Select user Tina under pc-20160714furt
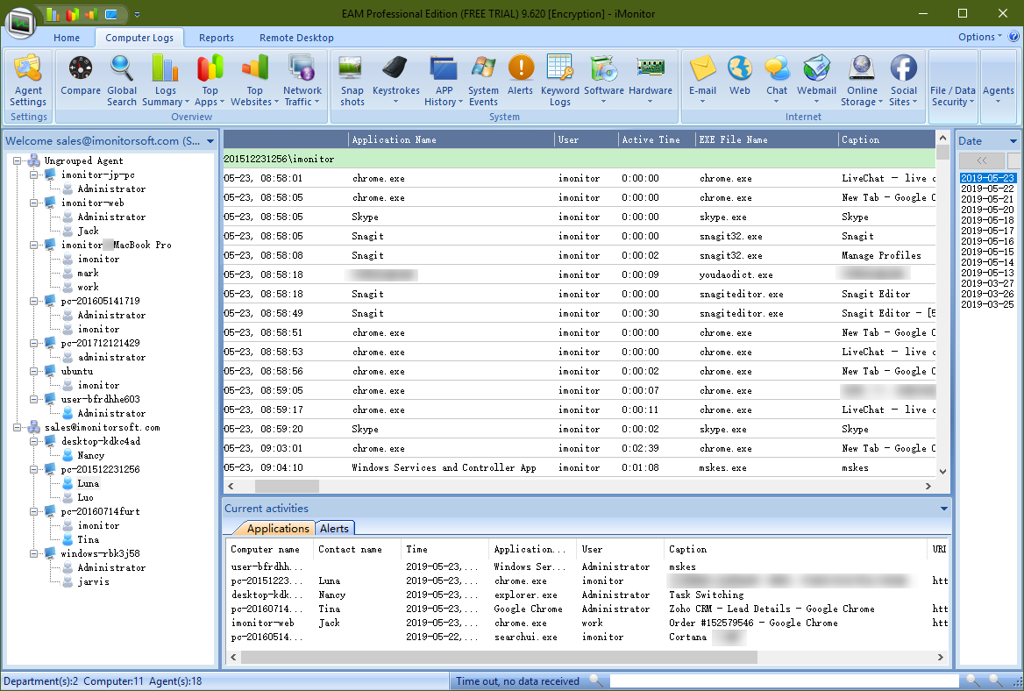 89,540
